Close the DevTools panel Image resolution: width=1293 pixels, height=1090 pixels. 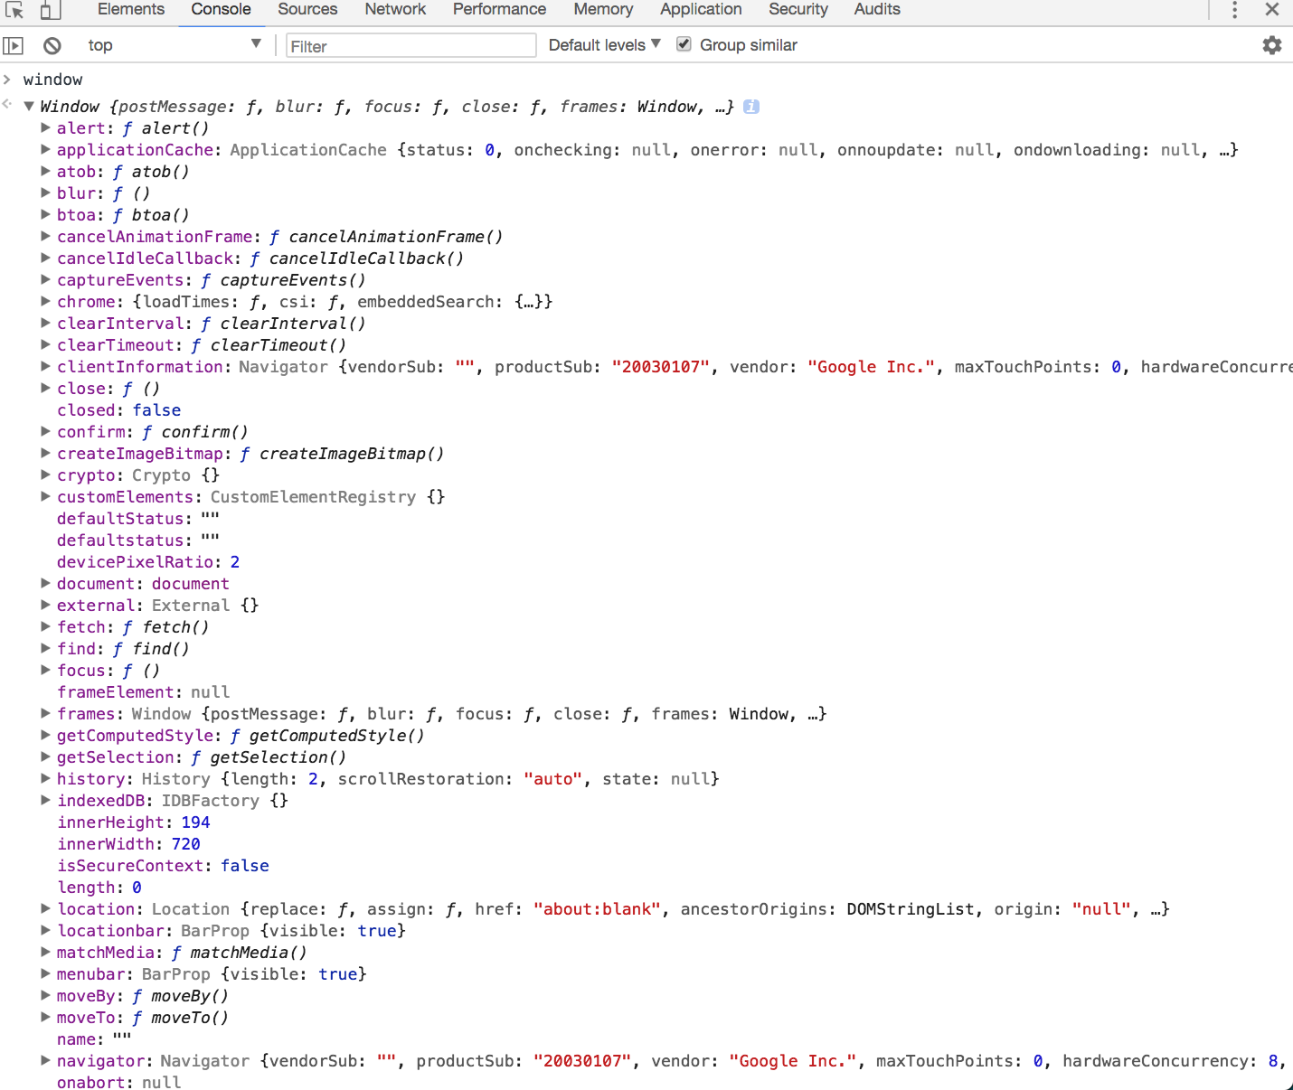(1272, 10)
